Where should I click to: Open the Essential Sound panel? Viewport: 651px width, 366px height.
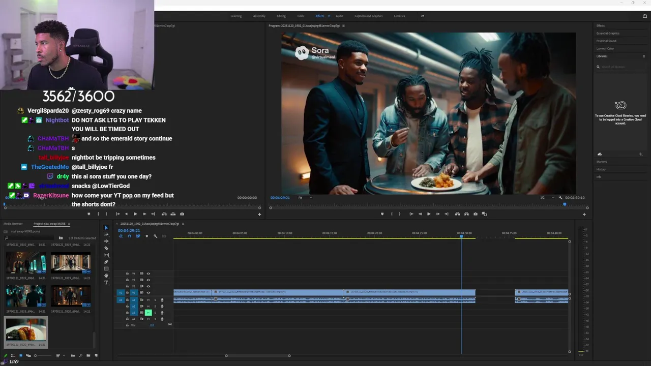[606, 41]
